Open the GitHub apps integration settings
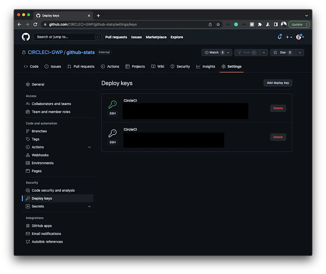The image size is (326, 274). click(x=42, y=226)
